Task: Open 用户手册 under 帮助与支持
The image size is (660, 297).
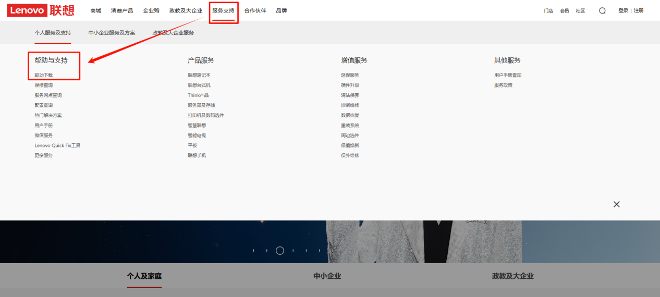Action: tap(44, 125)
